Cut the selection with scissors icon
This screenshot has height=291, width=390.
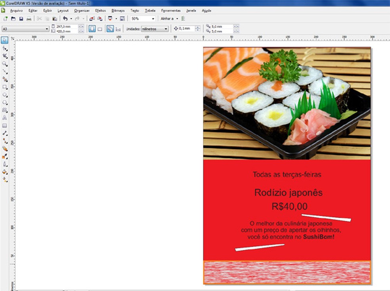pos(39,19)
